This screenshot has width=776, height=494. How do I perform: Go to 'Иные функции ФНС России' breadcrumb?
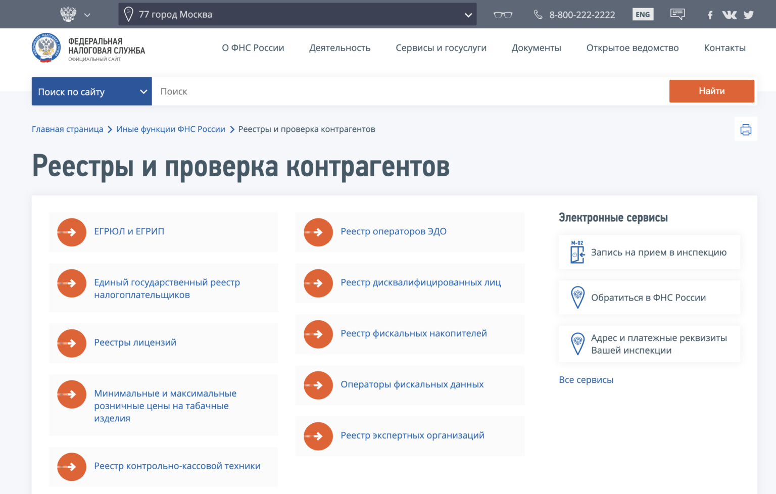pyautogui.click(x=171, y=129)
